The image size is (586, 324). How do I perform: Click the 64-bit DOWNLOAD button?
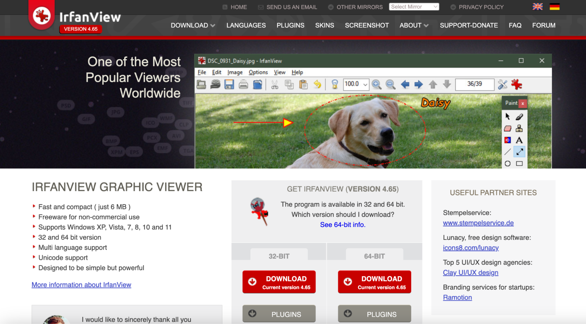click(374, 282)
